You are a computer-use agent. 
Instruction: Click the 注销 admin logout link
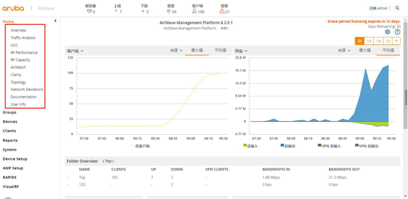[x=379, y=8]
